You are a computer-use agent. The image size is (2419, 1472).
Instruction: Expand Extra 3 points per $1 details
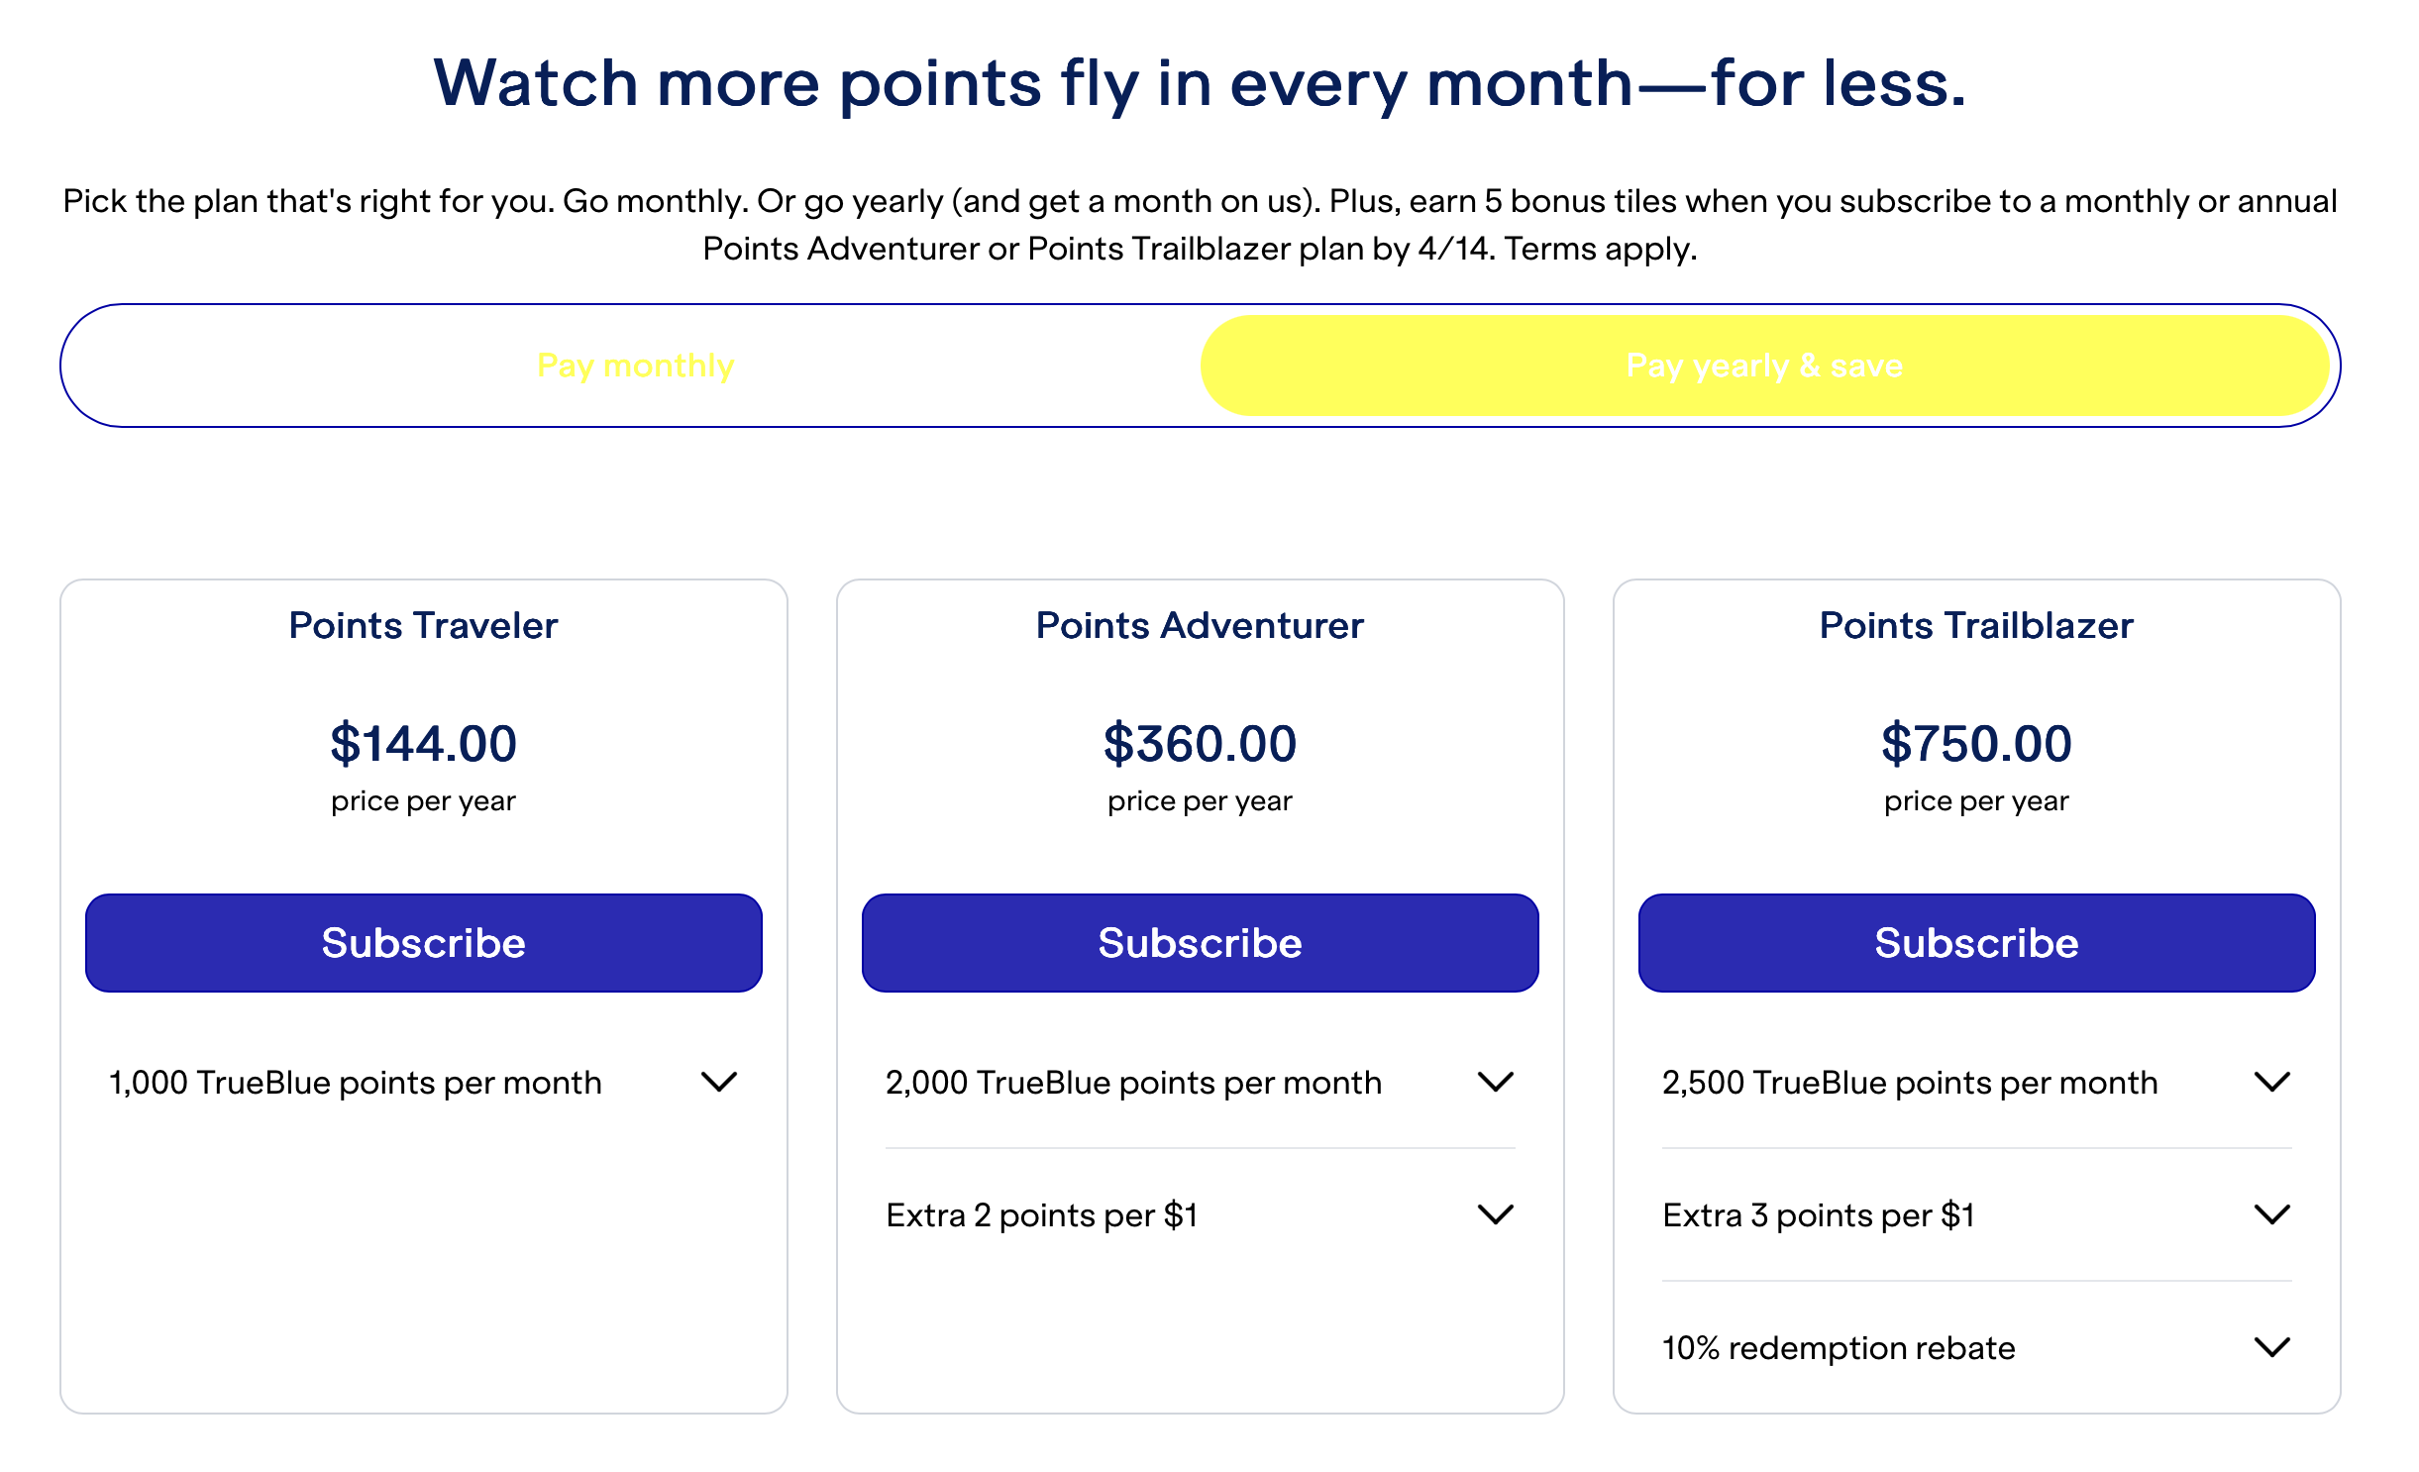(2272, 1214)
